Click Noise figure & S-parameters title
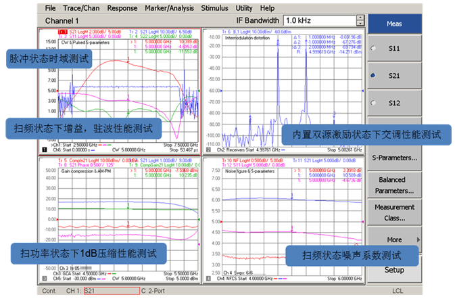Screen dimensions: 457x299 [x=249, y=171]
